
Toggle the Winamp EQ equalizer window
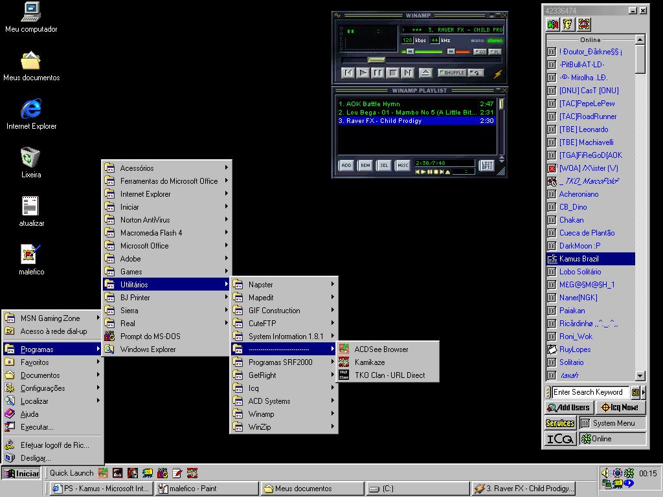click(480, 52)
